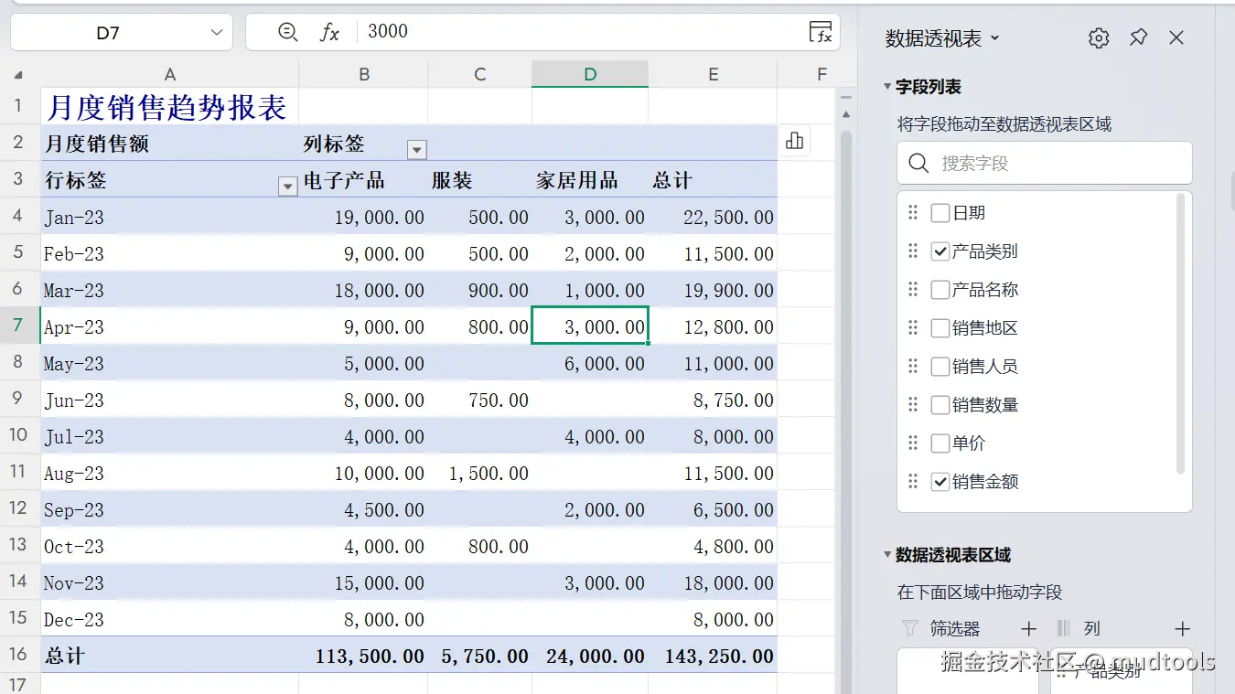
Task: Select the Jan-23 row label cell
Action: [170, 217]
